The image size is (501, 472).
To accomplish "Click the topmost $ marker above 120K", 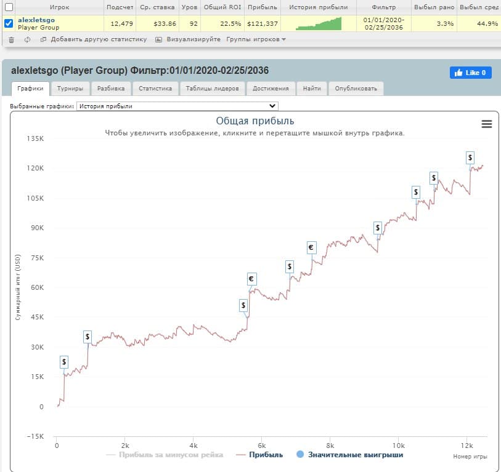I will [470, 158].
